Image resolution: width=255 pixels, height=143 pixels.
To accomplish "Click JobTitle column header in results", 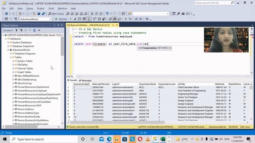I will pos(181,84).
